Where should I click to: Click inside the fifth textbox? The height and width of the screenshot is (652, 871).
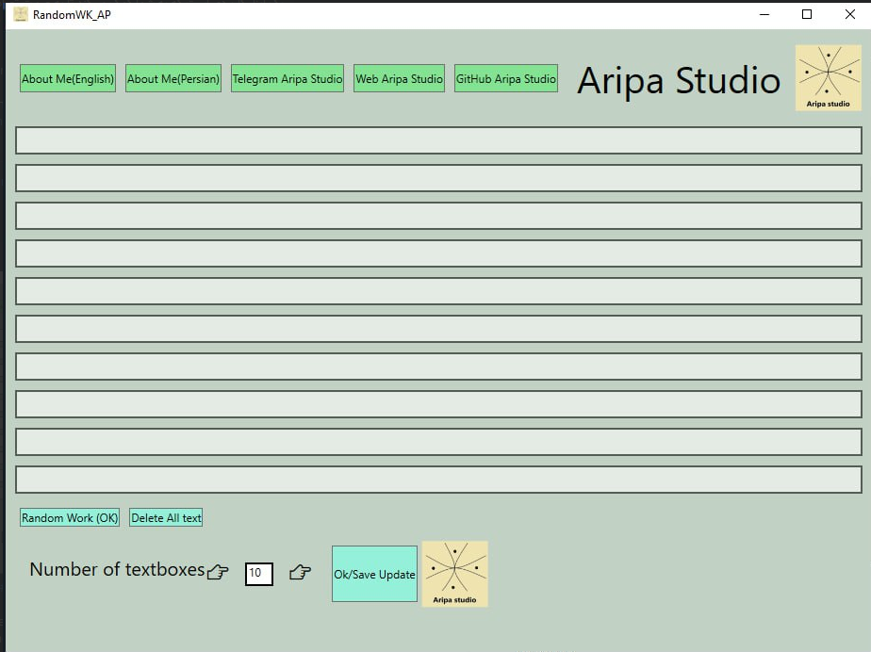point(439,291)
